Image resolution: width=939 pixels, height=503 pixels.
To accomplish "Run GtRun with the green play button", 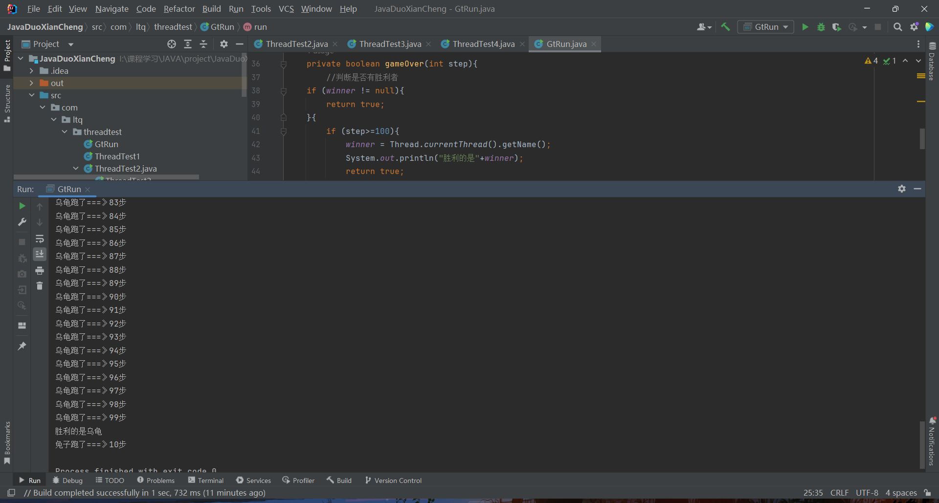I will click(x=805, y=27).
